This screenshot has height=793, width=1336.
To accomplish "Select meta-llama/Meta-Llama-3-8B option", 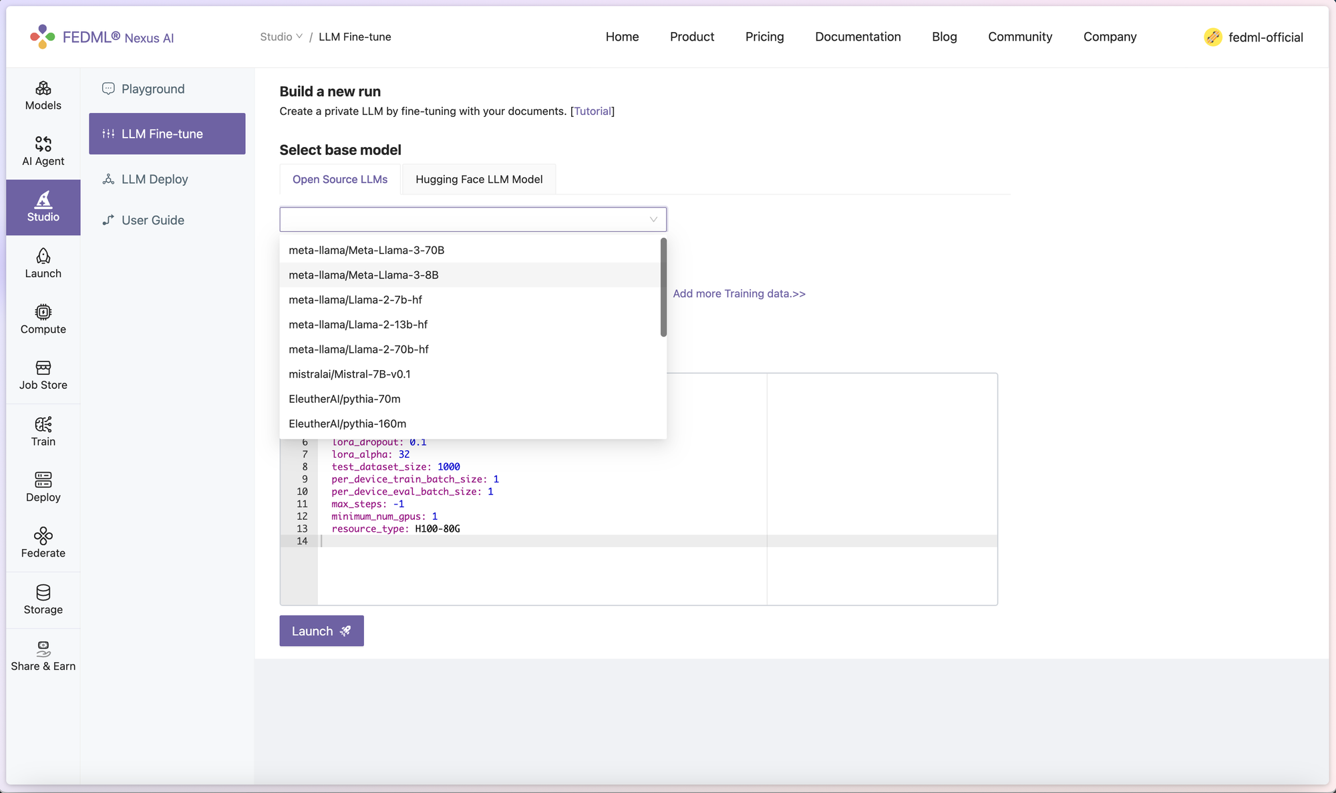I will click(x=363, y=275).
